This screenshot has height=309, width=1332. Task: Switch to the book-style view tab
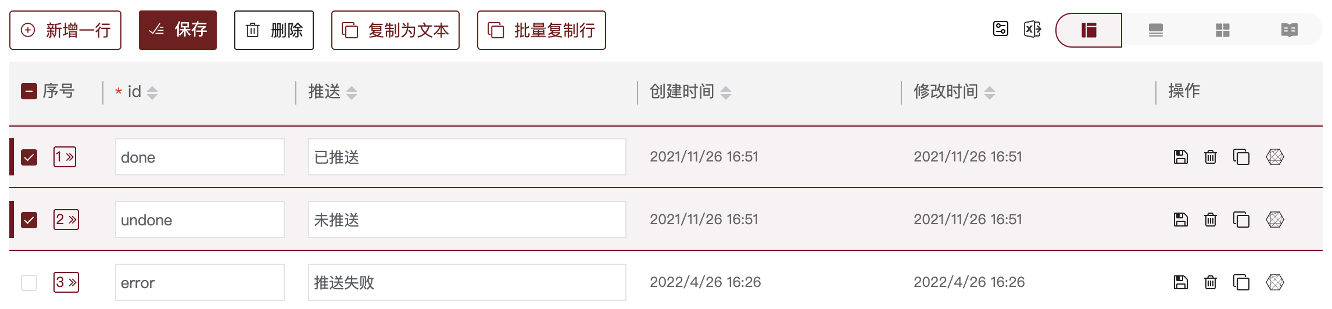point(1290,30)
